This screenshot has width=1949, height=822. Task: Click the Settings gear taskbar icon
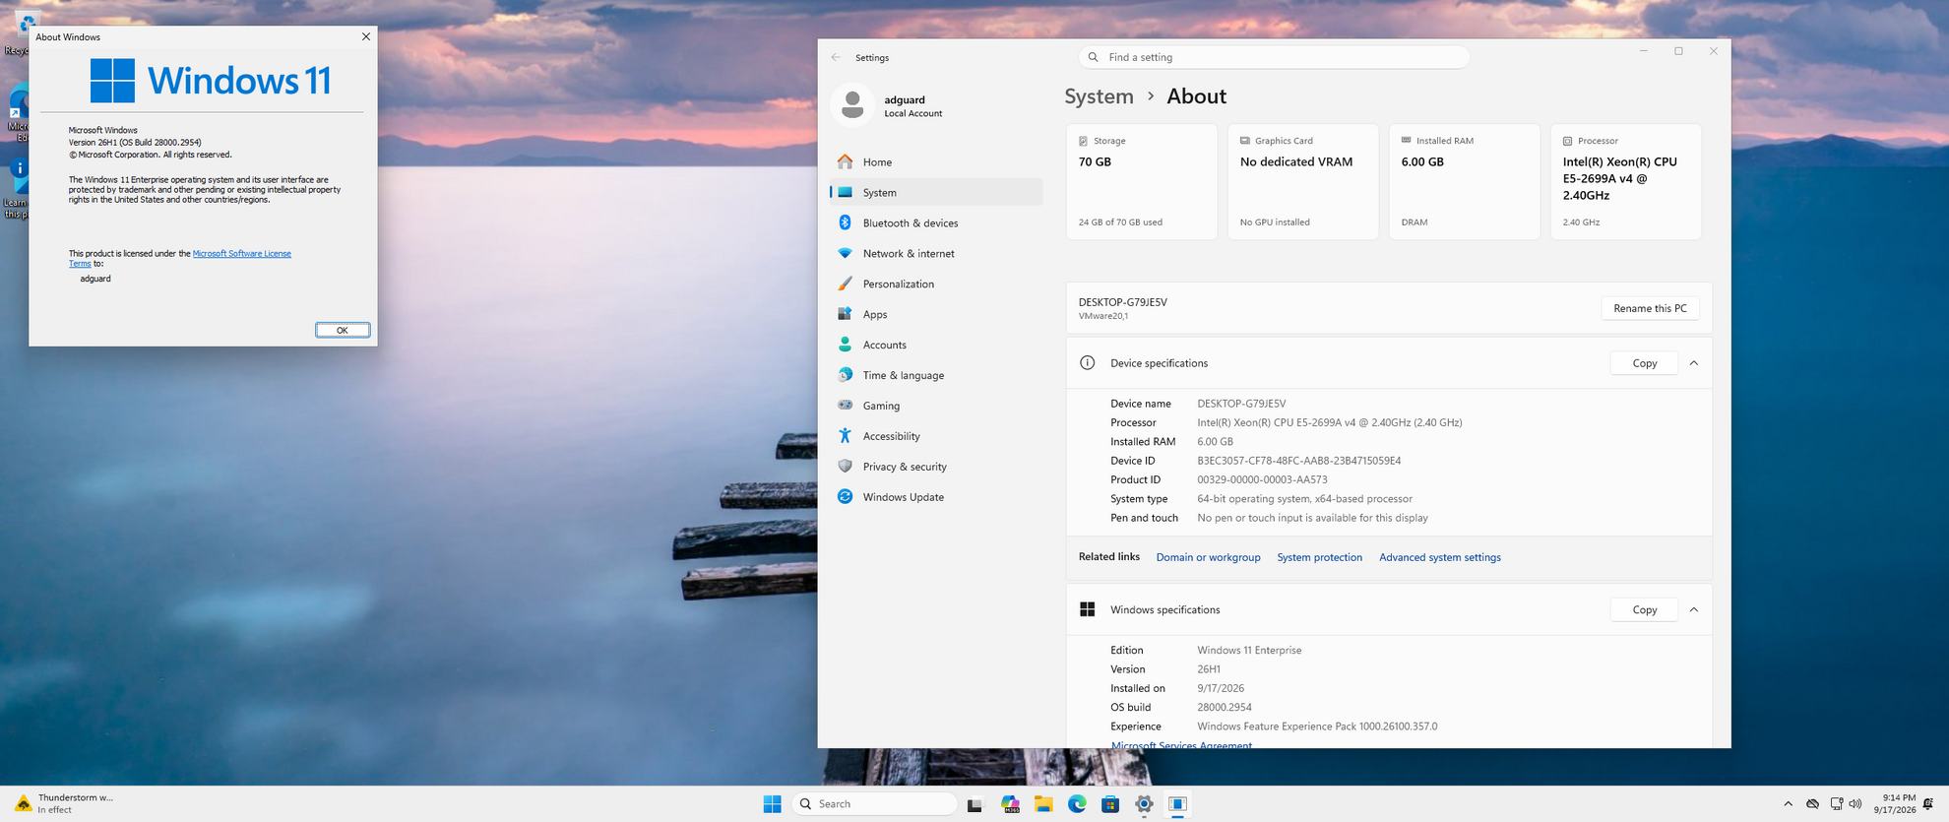tap(1144, 804)
